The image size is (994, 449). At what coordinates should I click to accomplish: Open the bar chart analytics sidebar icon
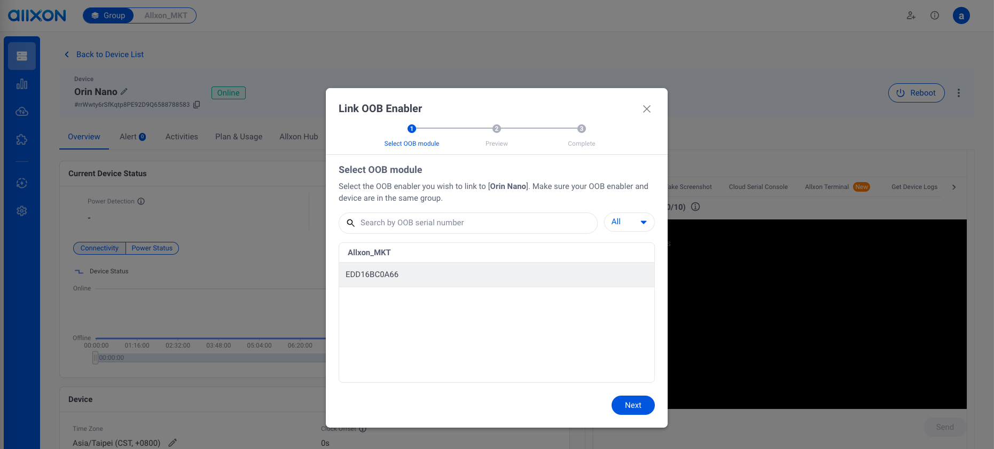coord(22,84)
